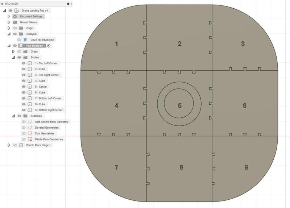
Task: Click the Dove Tail Inspection analysis icon
Action: [25, 40]
